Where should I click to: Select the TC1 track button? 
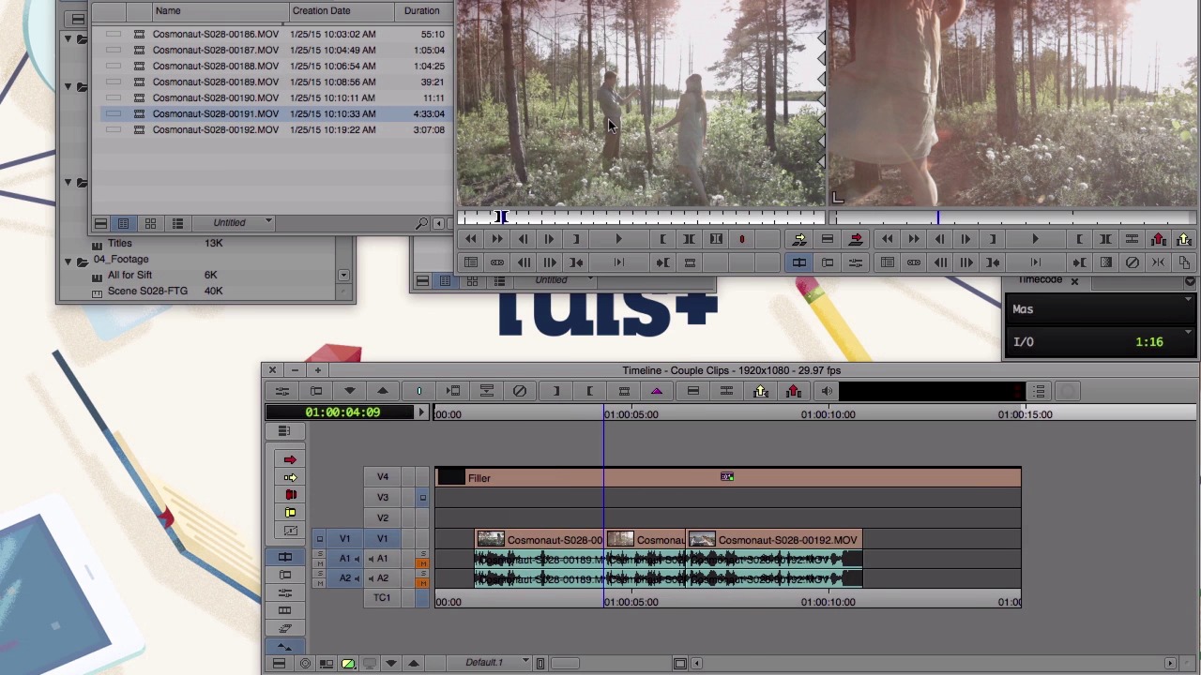383,598
